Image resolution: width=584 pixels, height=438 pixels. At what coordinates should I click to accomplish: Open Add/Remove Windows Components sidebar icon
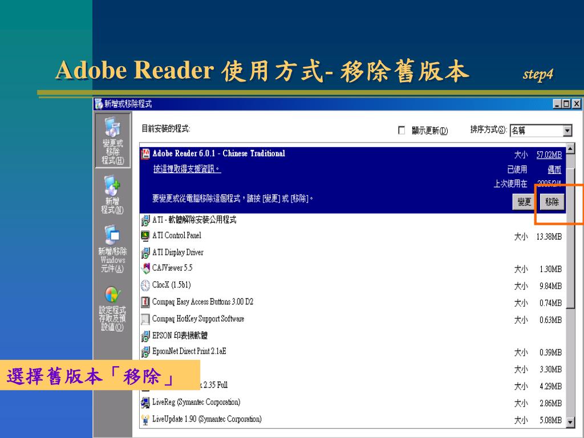tap(112, 249)
